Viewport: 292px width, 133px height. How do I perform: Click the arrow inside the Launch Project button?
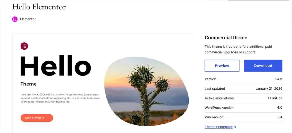(47, 118)
